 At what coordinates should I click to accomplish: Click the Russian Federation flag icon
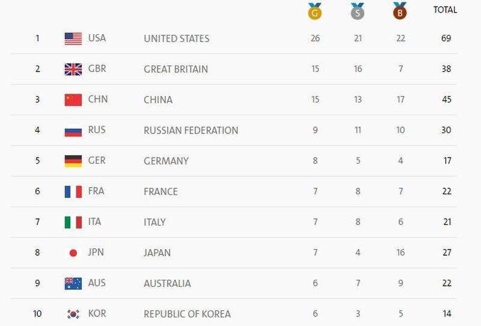point(73,131)
